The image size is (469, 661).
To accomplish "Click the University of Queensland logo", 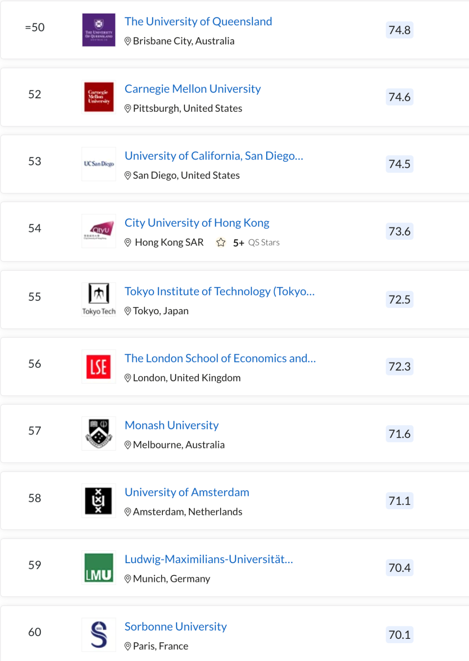I will click(99, 30).
